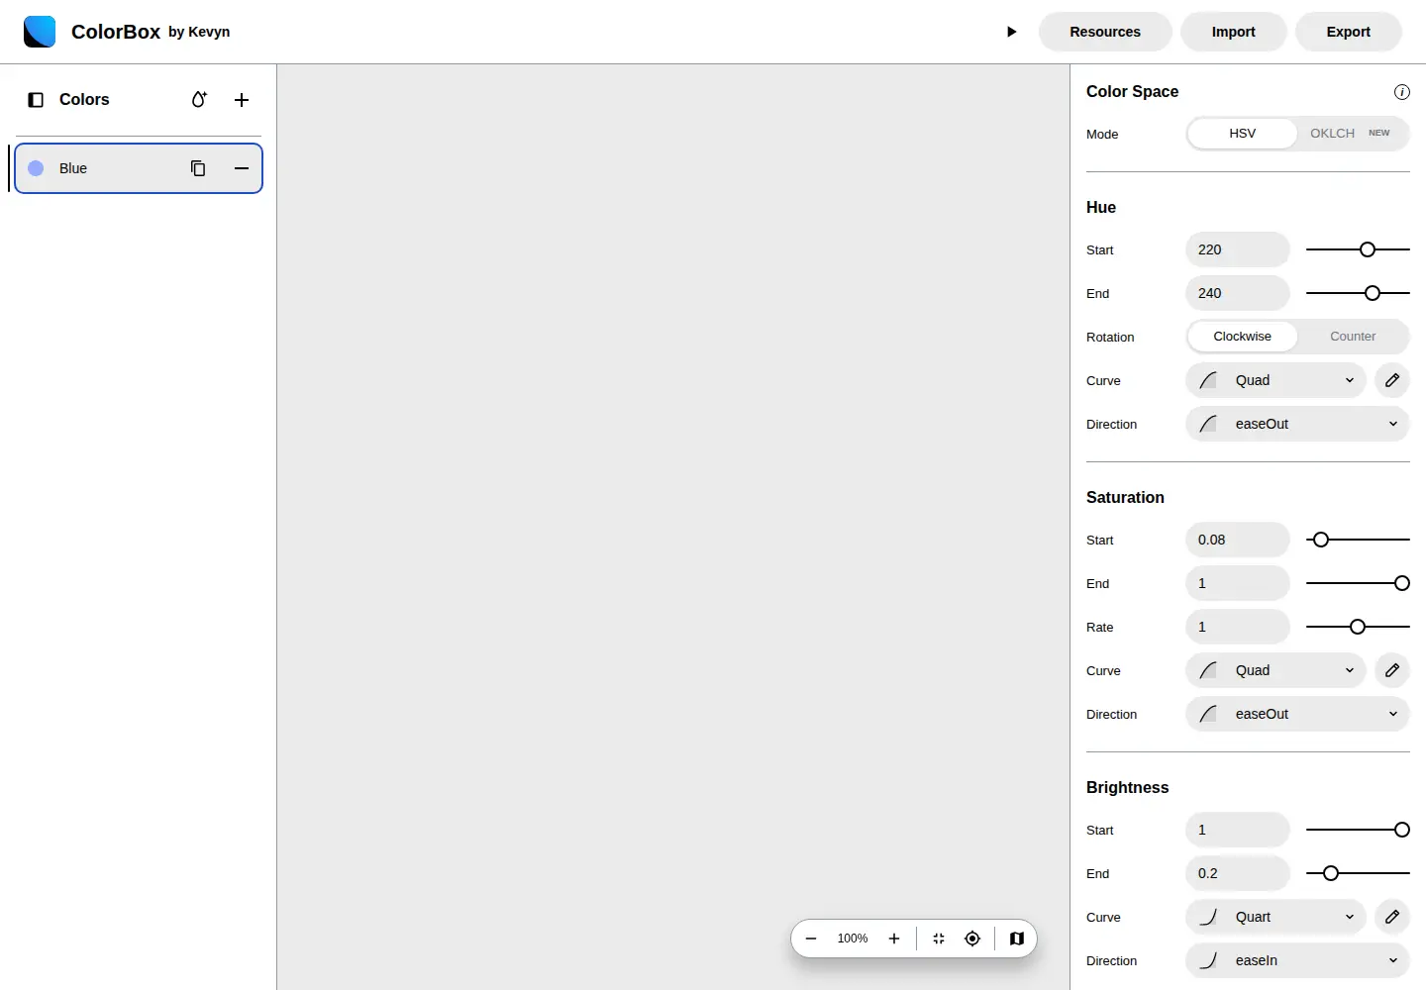Screen dimensions: 1426x990
Task: Edit the Hue curve with pencil icon
Action: coord(1392,380)
